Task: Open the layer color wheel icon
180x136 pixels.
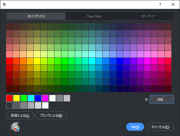Action: pyautogui.click(x=15, y=127)
